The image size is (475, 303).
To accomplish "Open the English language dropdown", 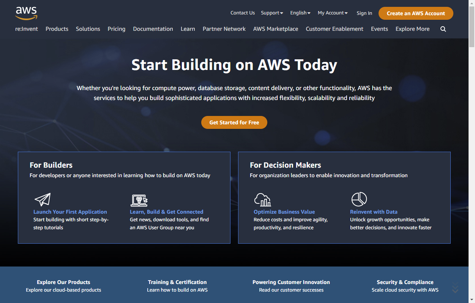I will [300, 13].
